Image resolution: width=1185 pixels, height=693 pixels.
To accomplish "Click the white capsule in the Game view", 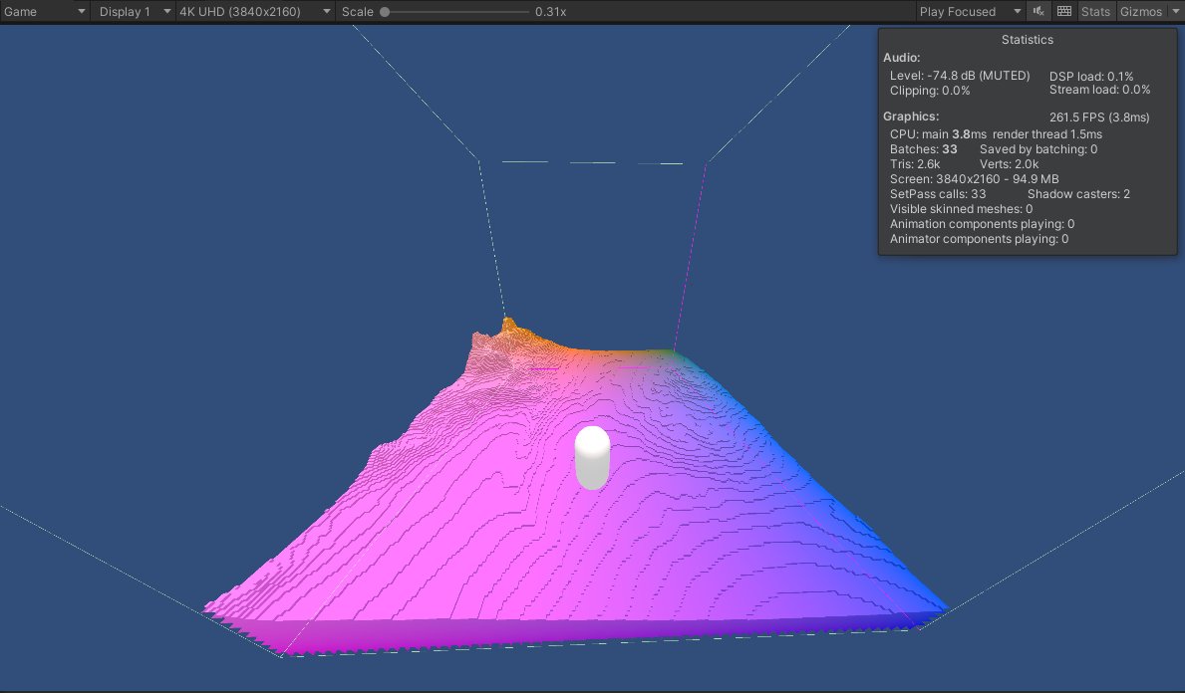I will (592, 457).
